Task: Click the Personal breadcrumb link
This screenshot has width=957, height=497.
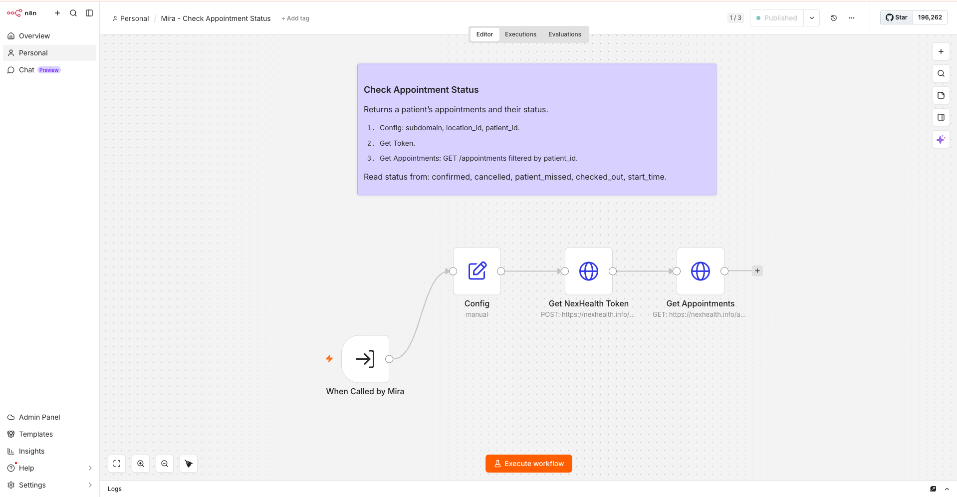Action: [x=131, y=18]
